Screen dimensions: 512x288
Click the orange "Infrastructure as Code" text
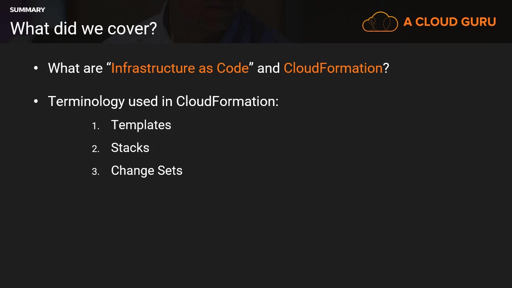(180, 68)
